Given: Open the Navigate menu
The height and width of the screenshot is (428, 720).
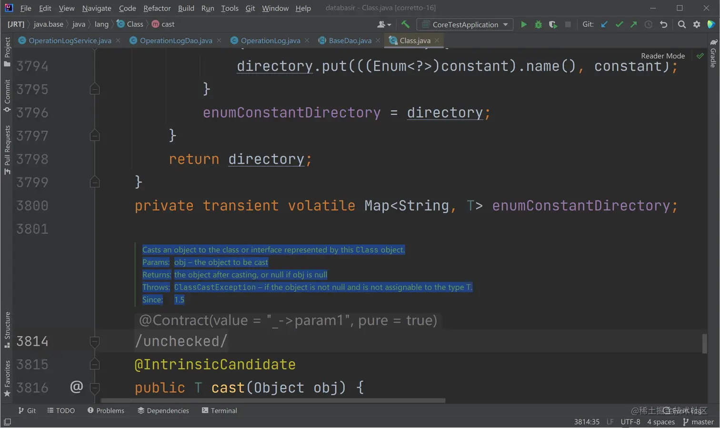Looking at the screenshot, I should [97, 8].
